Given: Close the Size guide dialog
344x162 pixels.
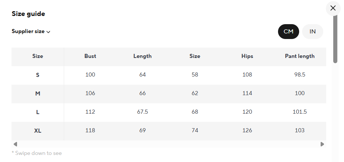Looking at the screenshot, I should click(x=333, y=8).
